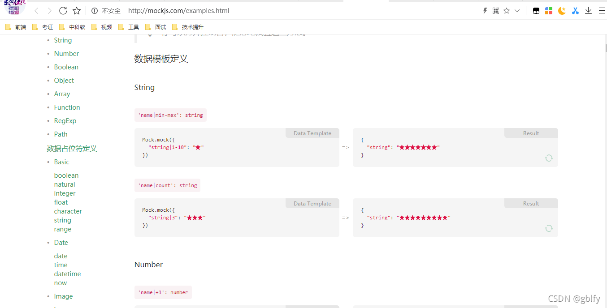Click the 'name|min-max': string label
Screen dimensions: 607x308
point(170,115)
